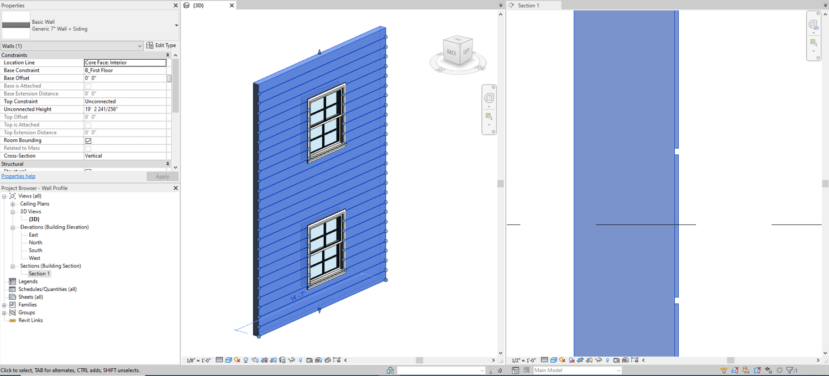
Task: Open Temporary Hide/Isolate glasses in 3D view
Action: click(291, 360)
